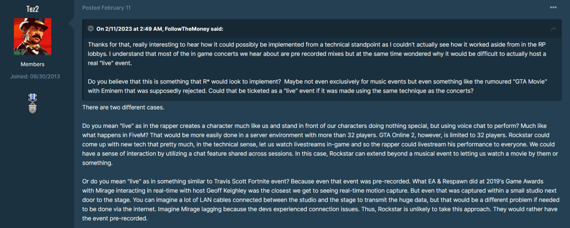Select the Members group label
The width and height of the screenshot is (570, 228).
coord(33,64)
